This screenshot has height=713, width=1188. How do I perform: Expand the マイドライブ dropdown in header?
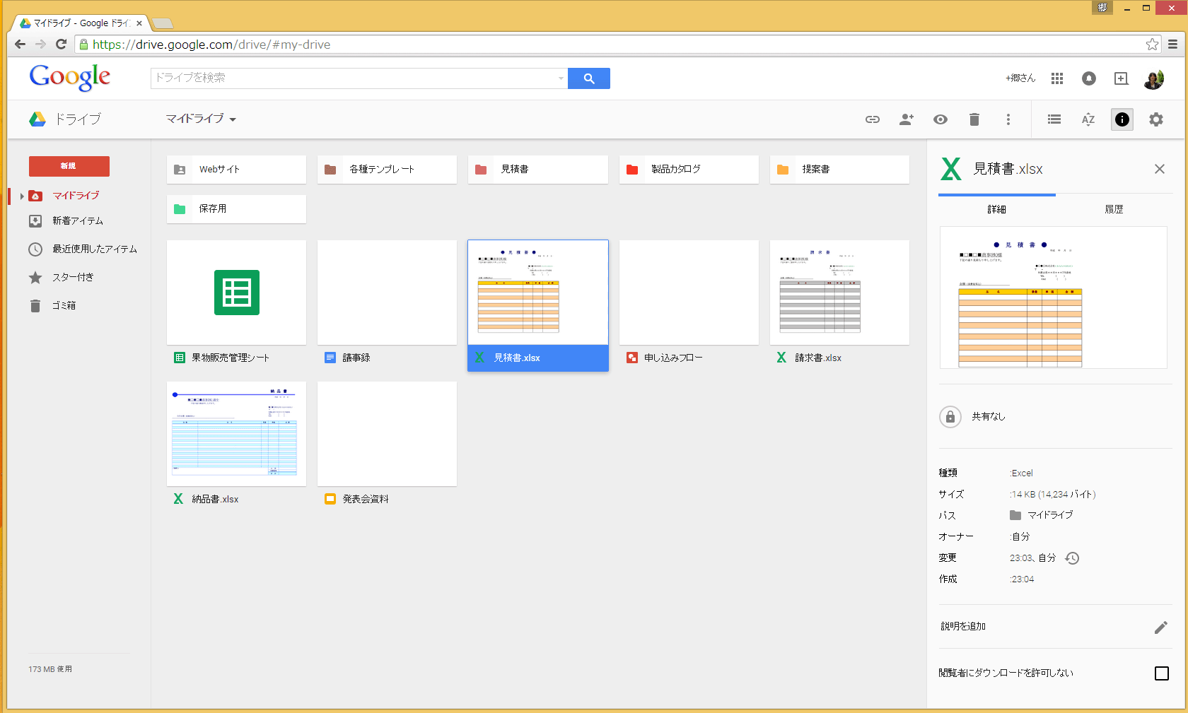click(x=201, y=119)
